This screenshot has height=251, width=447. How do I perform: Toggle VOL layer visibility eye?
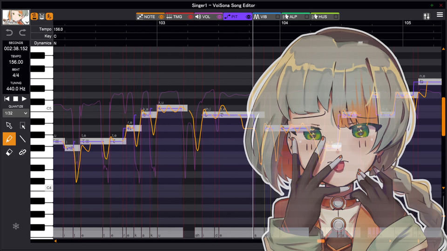pos(219,17)
